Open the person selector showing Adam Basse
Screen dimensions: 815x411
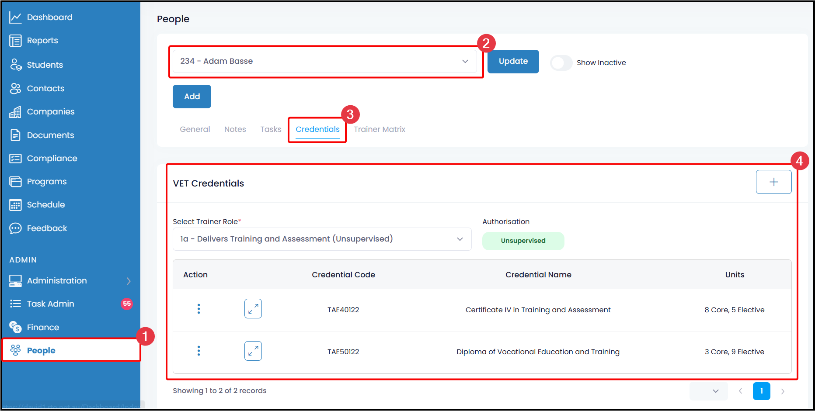324,61
